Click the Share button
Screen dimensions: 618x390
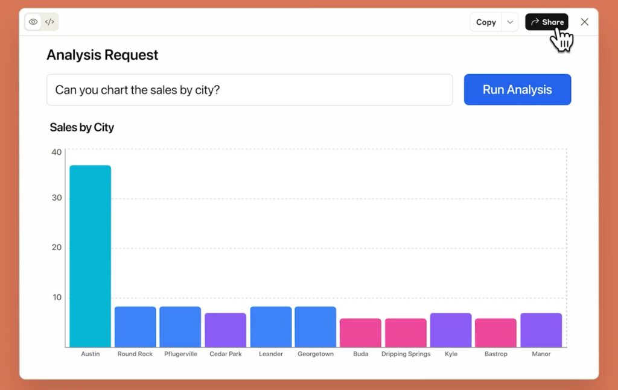coord(547,22)
